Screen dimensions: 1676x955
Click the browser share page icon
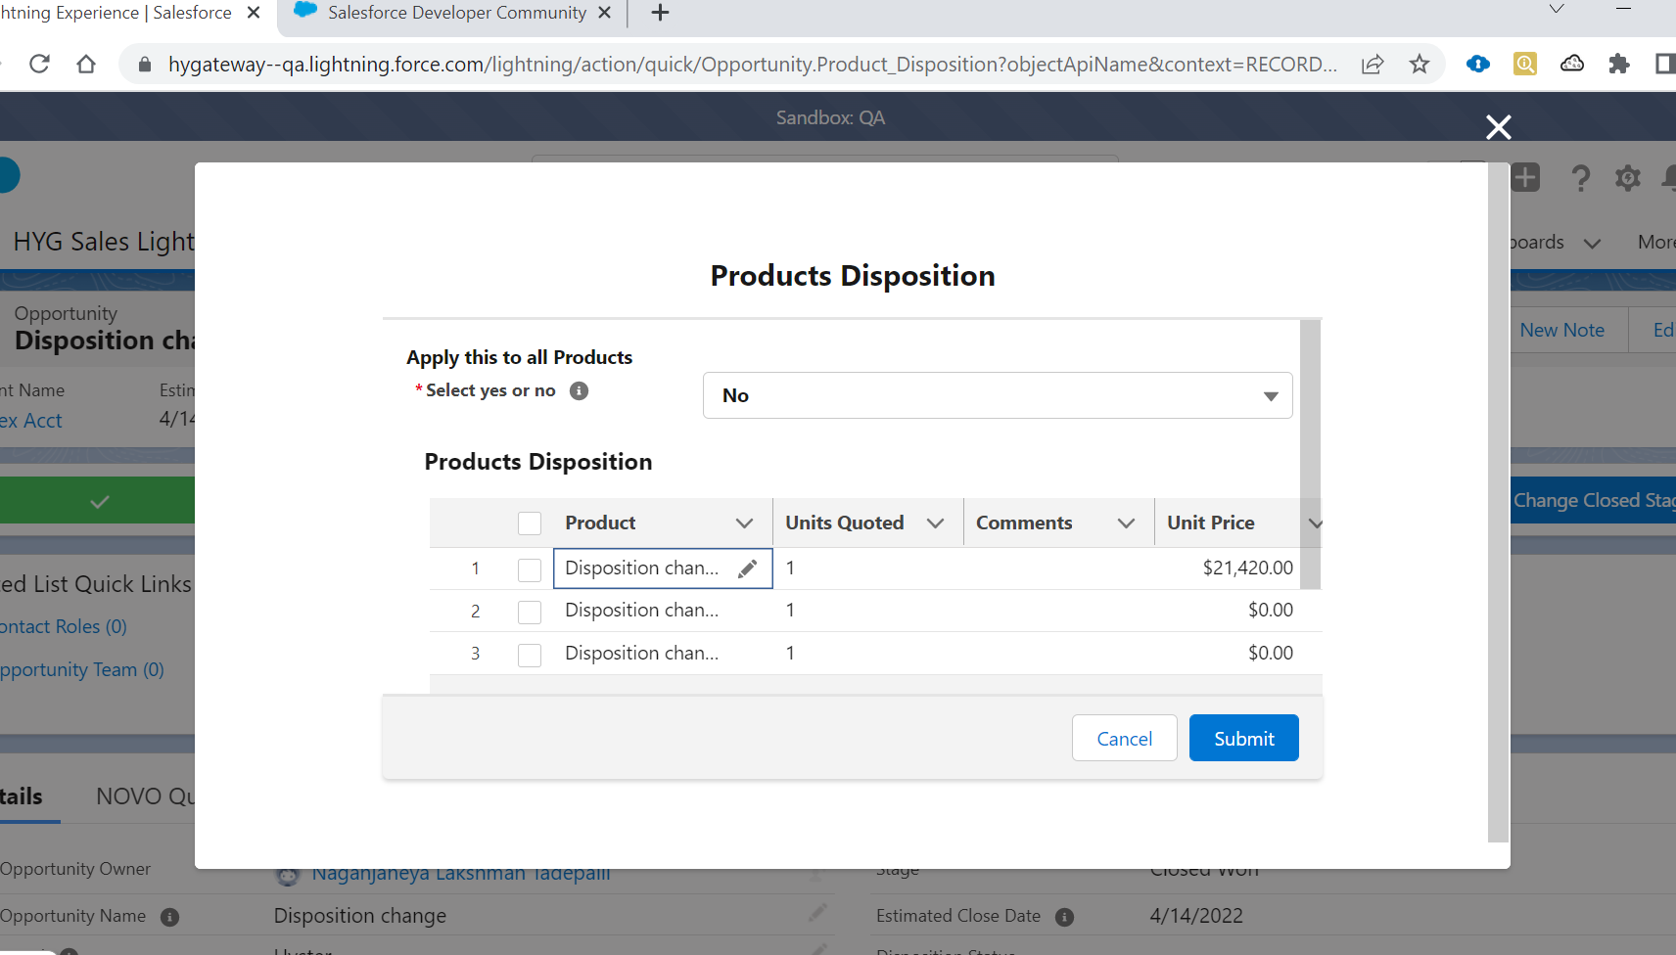pyautogui.click(x=1373, y=65)
